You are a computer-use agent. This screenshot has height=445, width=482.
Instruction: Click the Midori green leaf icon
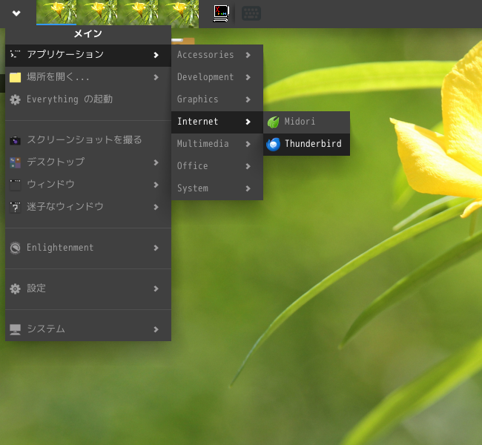(x=273, y=122)
